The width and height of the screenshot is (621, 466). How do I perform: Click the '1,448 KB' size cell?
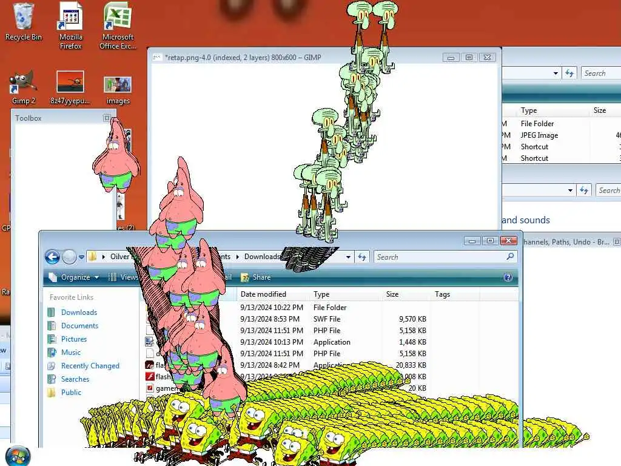click(x=412, y=342)
